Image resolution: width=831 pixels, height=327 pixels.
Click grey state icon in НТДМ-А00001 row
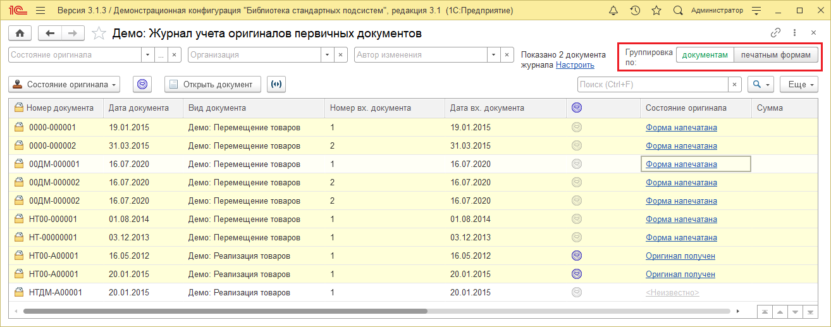(x=576, y=292)
